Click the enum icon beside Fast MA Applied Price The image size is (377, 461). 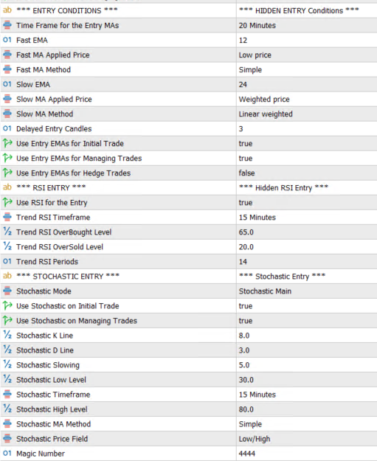click(7, 55)
